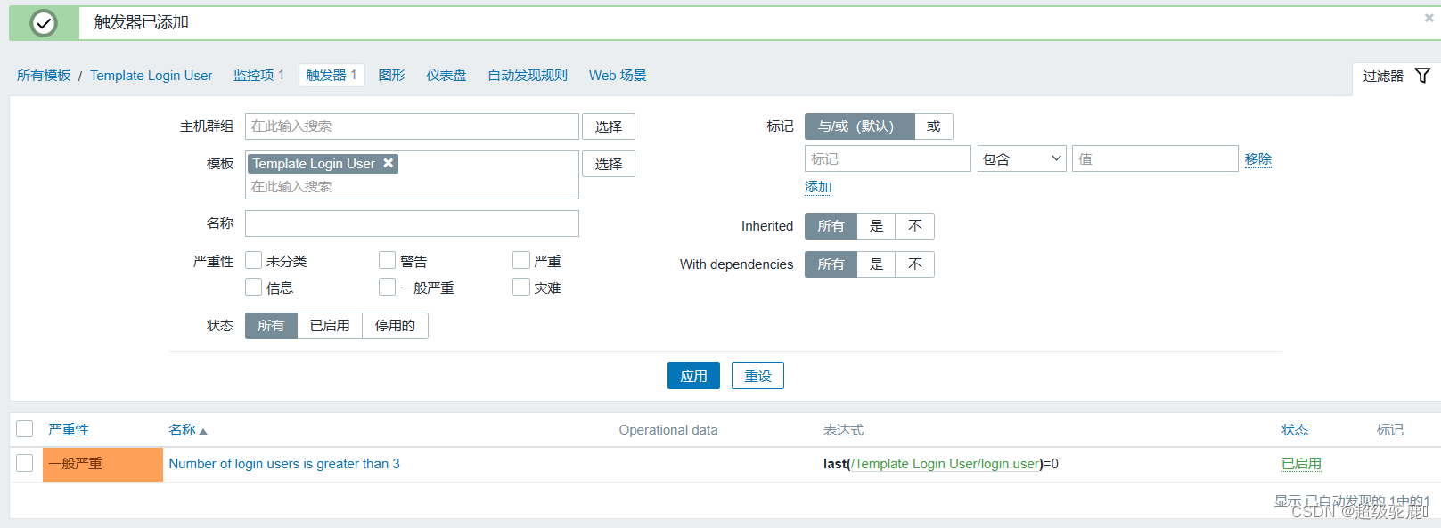Viewport: 1441px width, 528px height.
Task: Tick the 灾难 severity checkbox
Action: pyautogui.click(x=521, y=287)
